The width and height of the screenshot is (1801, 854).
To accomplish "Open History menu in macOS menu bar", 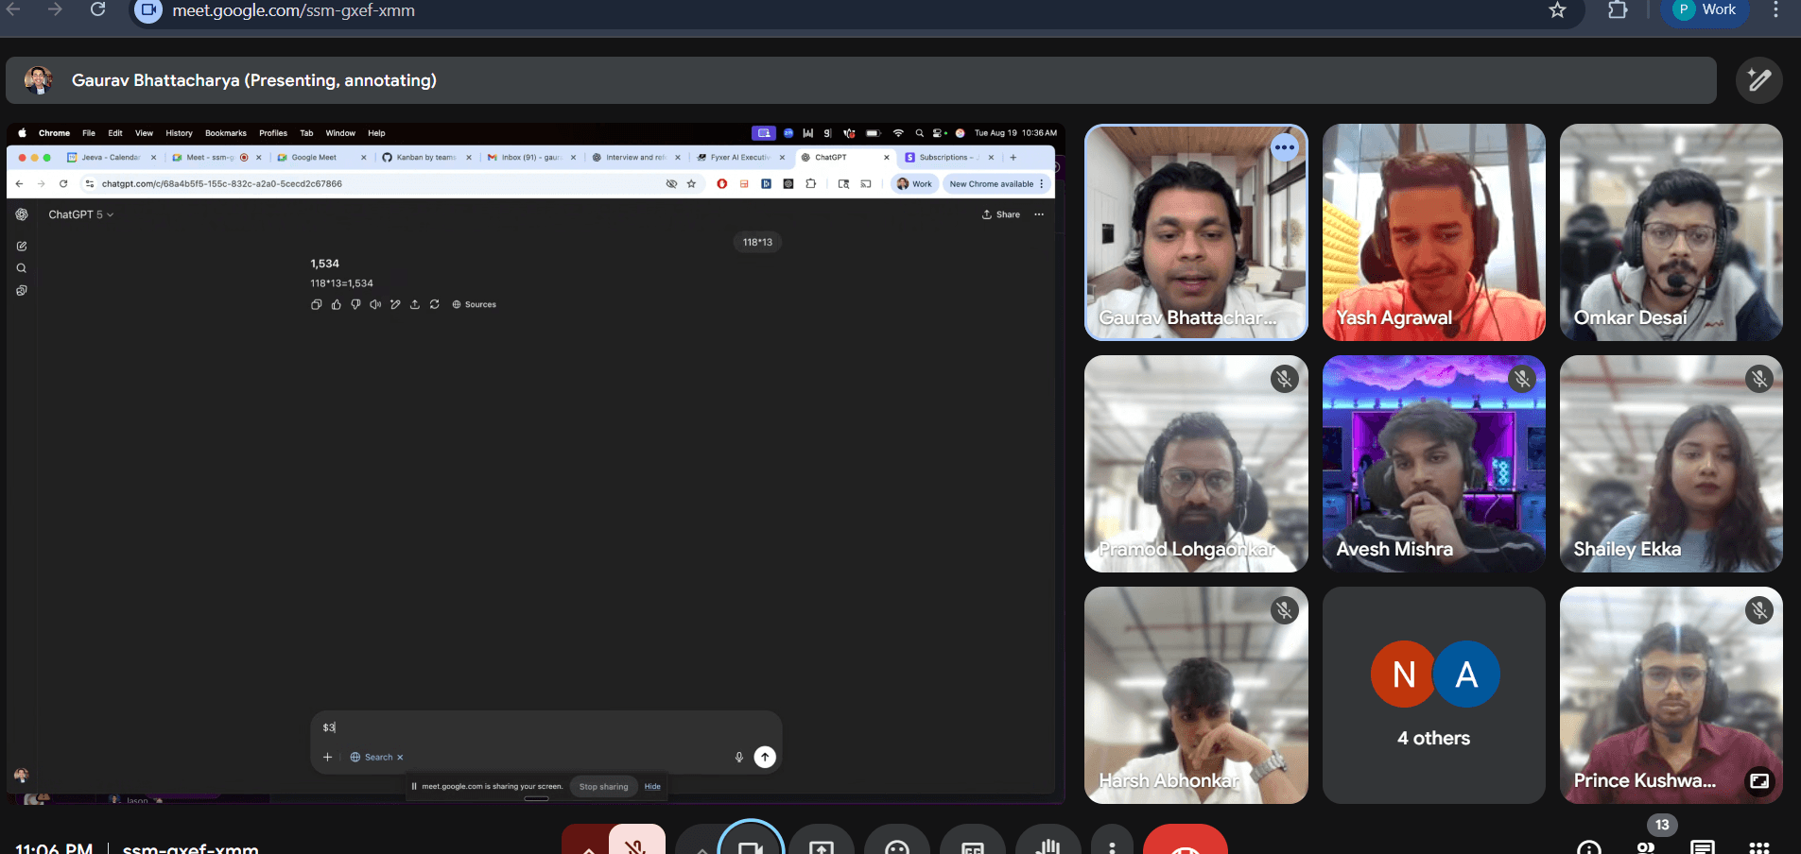I will tap(179, 133).
